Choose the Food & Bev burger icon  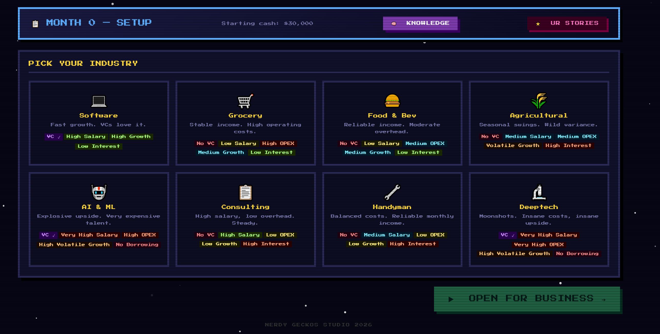click(392, 101)
